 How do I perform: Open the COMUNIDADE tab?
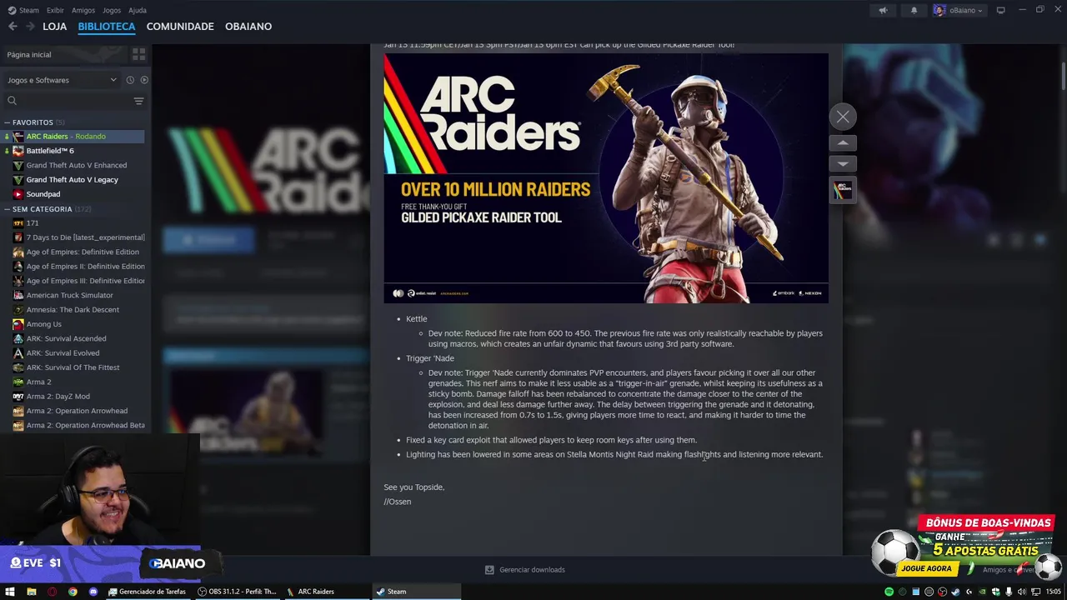(180, 27)
